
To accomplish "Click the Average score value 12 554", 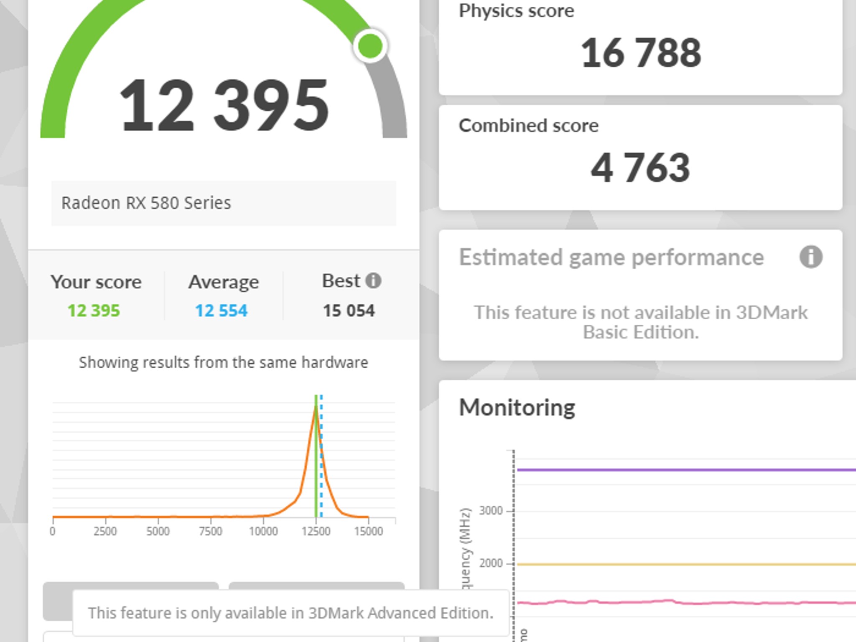I will (x=221, y=311).
